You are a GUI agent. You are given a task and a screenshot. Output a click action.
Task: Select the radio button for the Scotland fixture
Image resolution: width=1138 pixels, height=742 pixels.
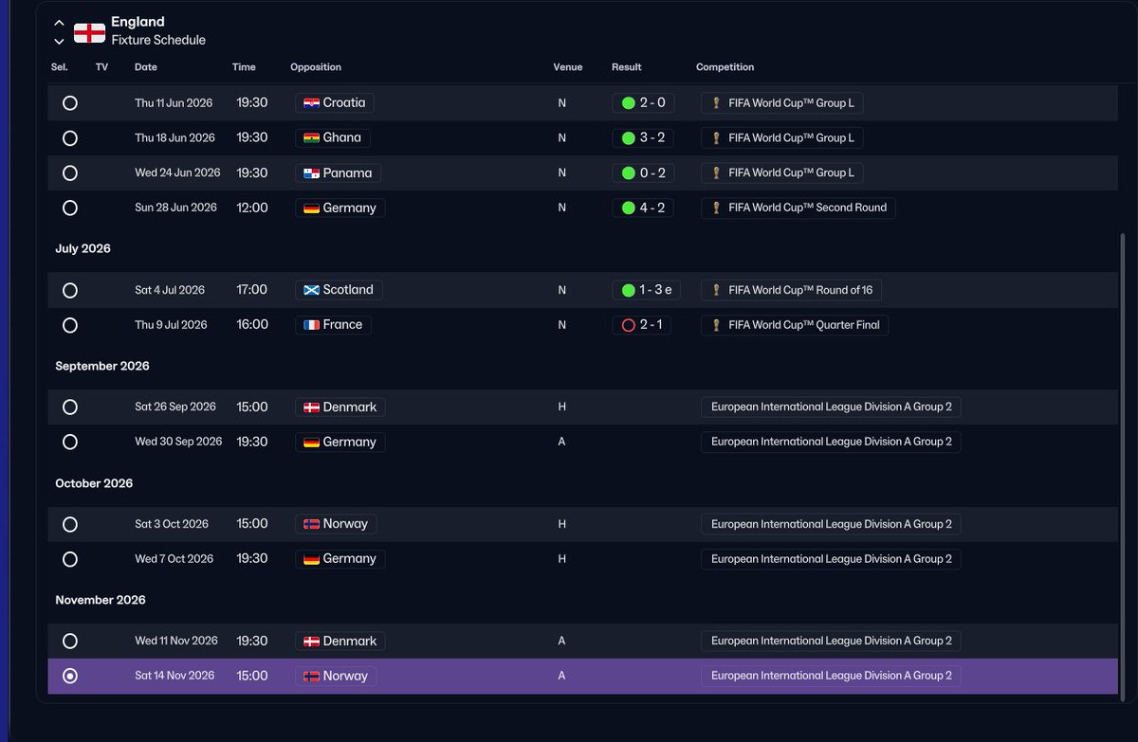point(70,290)
